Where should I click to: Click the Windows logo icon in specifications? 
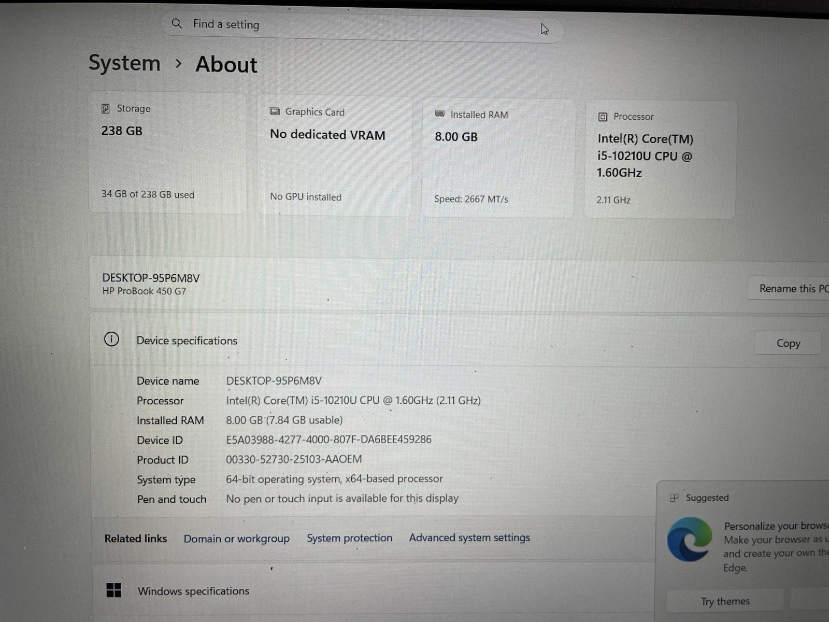(x=113, y=590)
